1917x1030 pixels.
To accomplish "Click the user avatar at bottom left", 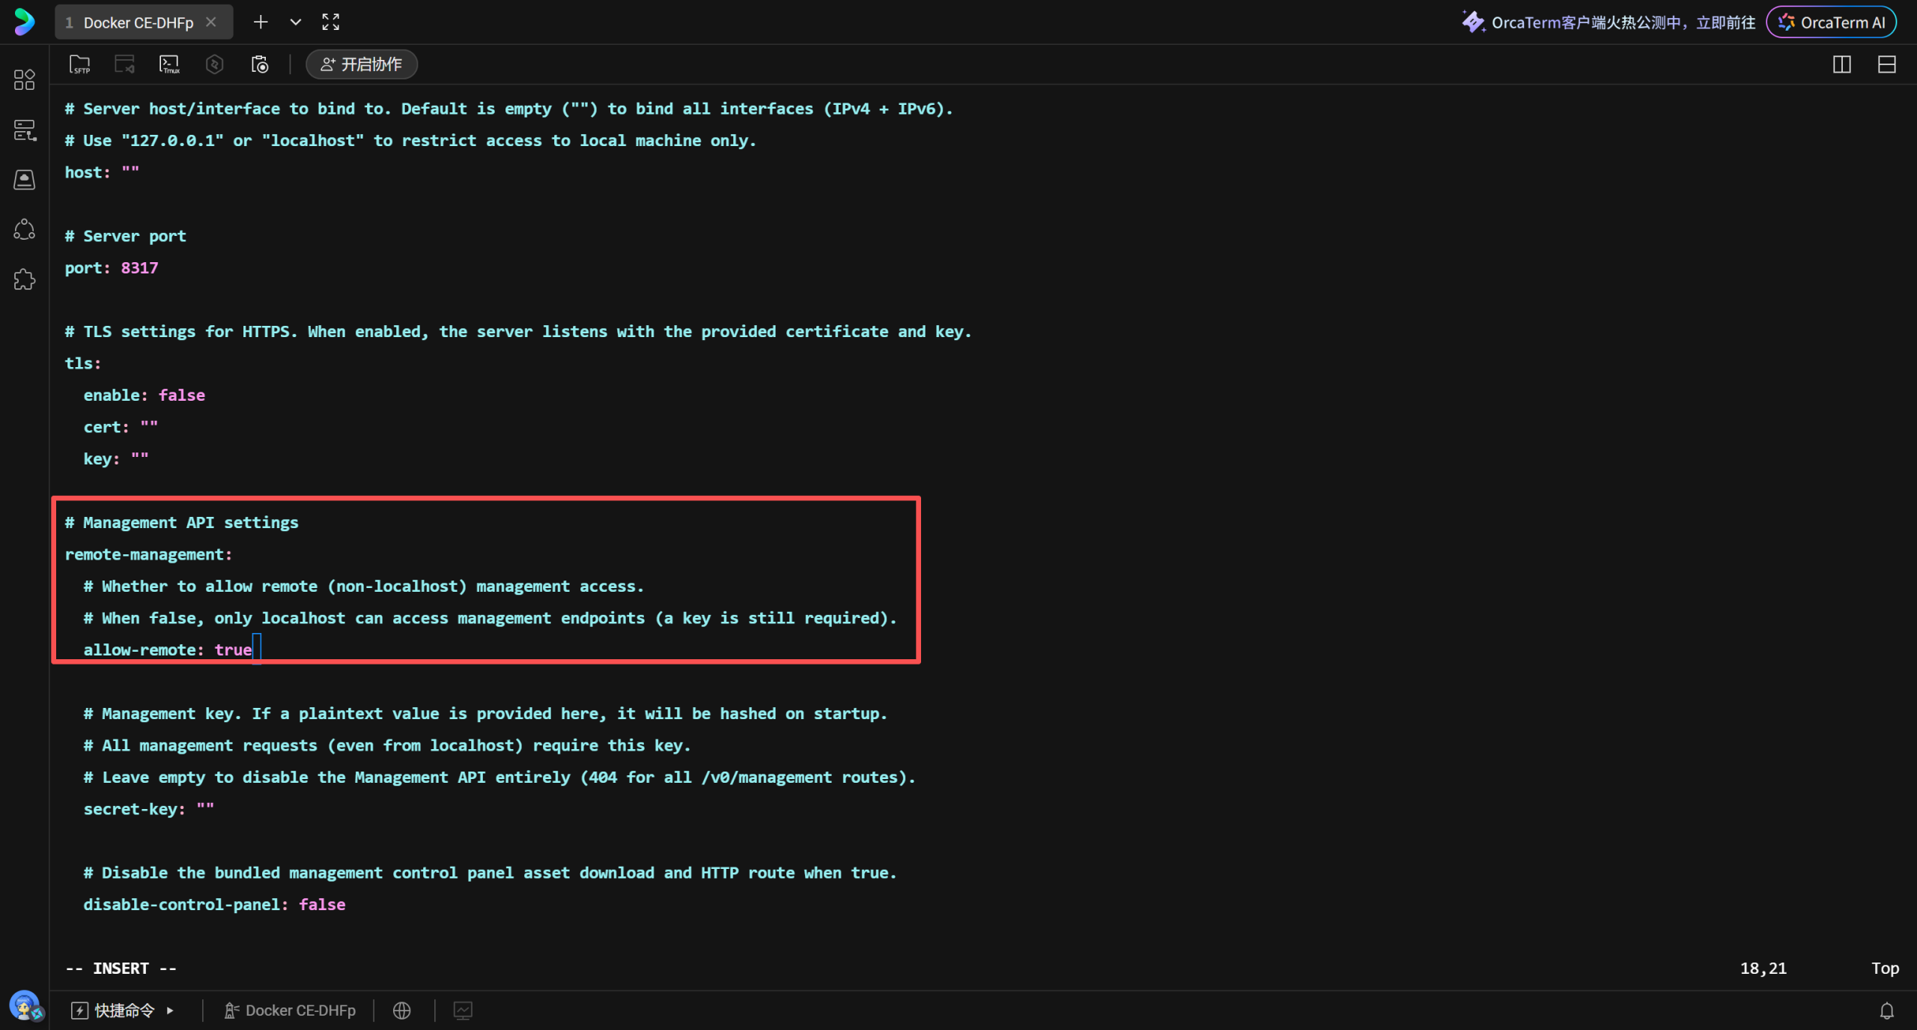I will 25,1005.
